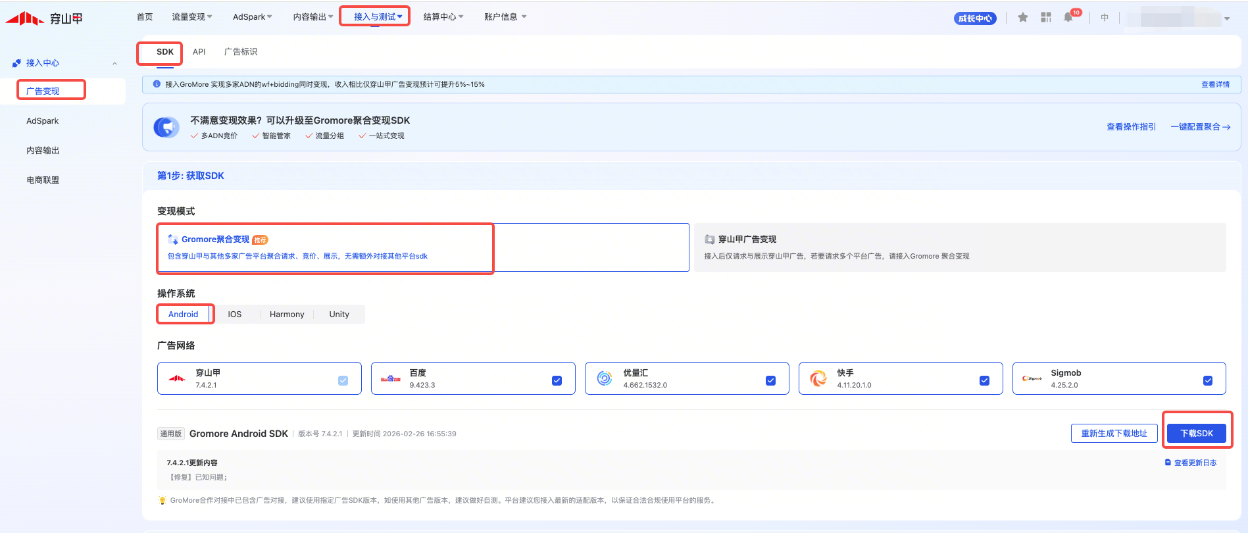Click the 快手 ad network logo
This screenshot has width=1248, height=533.
click(x=818, y=378)
